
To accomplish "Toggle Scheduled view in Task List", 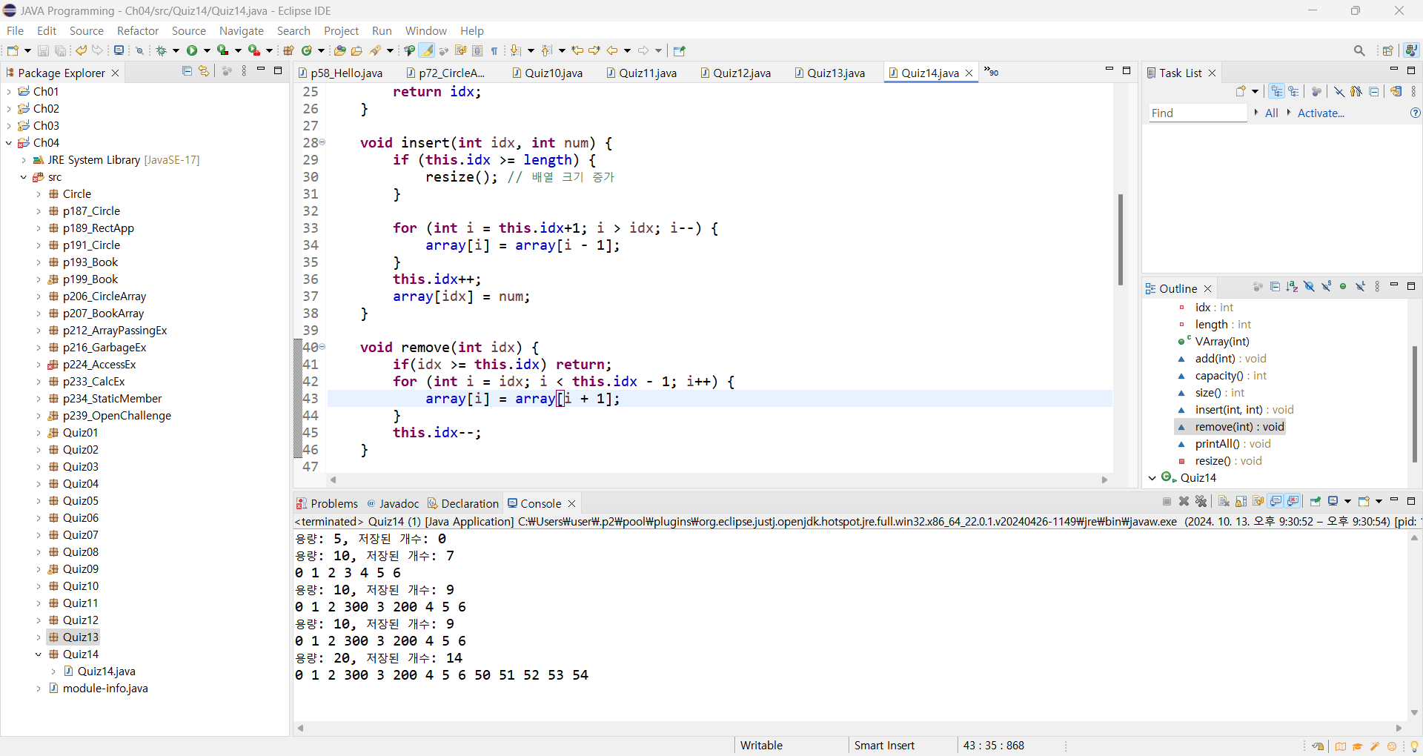I will [1294, 91].
